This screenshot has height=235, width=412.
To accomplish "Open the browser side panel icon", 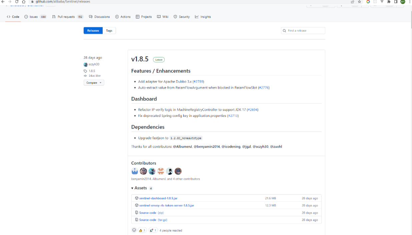I will pyautogui.click(x=396, y=2).
